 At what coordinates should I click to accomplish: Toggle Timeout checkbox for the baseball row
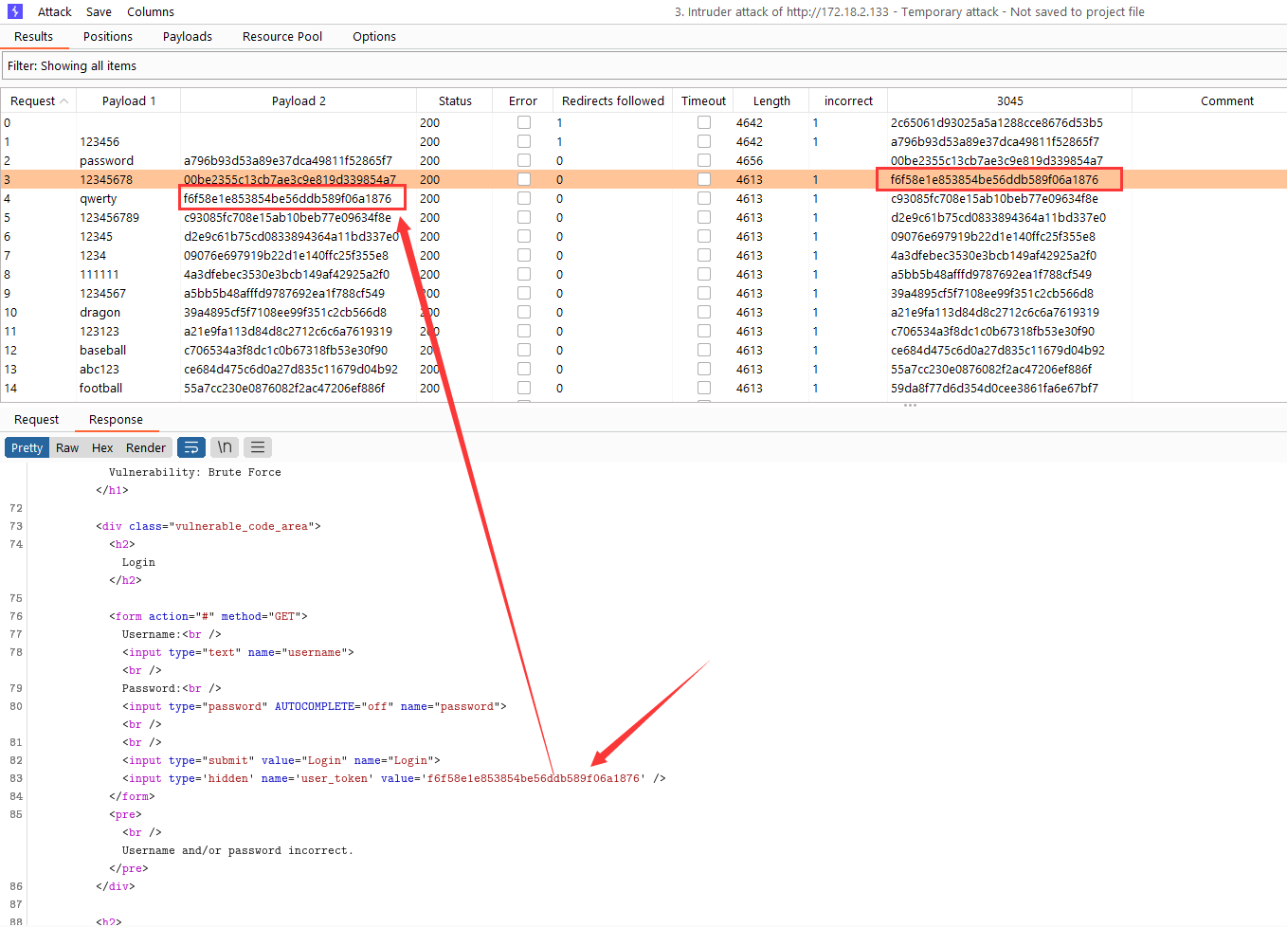(704, 350)
